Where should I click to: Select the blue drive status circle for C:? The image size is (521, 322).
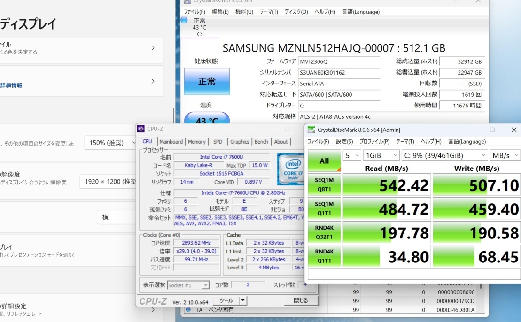tap(184, 20)
